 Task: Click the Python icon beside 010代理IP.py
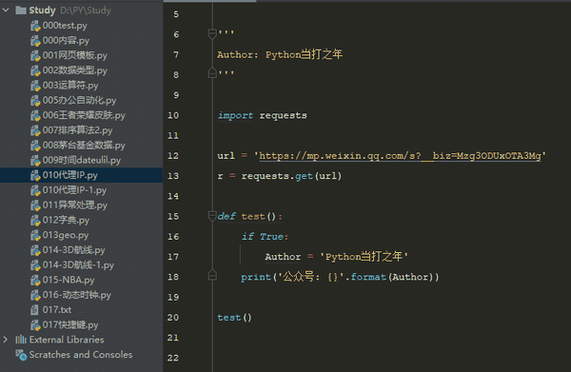point(35,175)
